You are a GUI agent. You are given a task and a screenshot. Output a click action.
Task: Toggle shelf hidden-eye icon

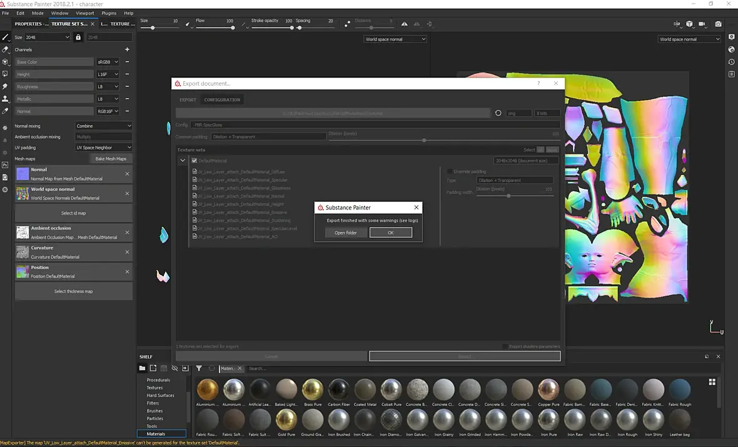(174, 368)
